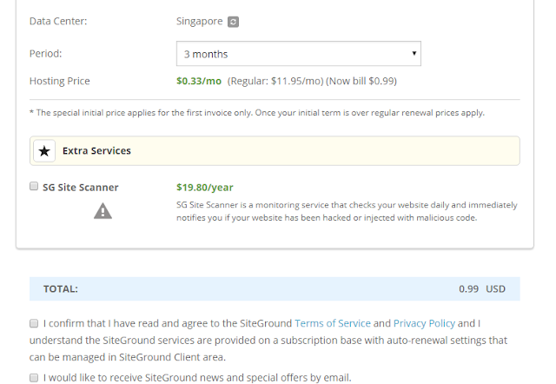Click the dropdown arrow of the Period selector

pos(414,53)
